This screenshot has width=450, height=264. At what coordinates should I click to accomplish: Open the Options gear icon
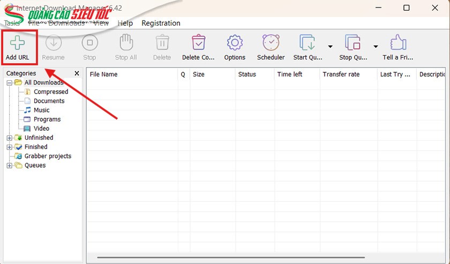(x=235, y=43)
